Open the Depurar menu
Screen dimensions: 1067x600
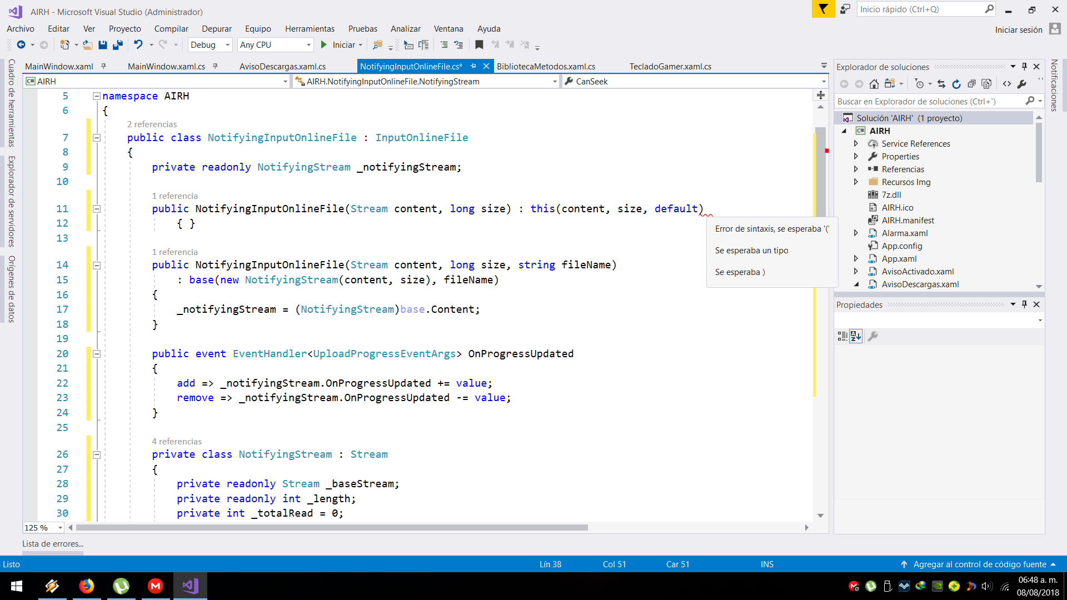pyautogui.click(x=216, y=28)
